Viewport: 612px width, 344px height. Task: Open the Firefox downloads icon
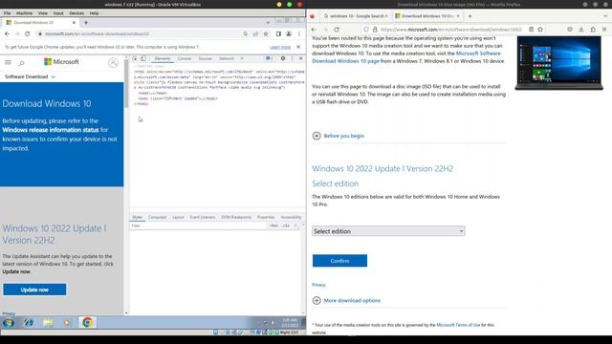581,30
